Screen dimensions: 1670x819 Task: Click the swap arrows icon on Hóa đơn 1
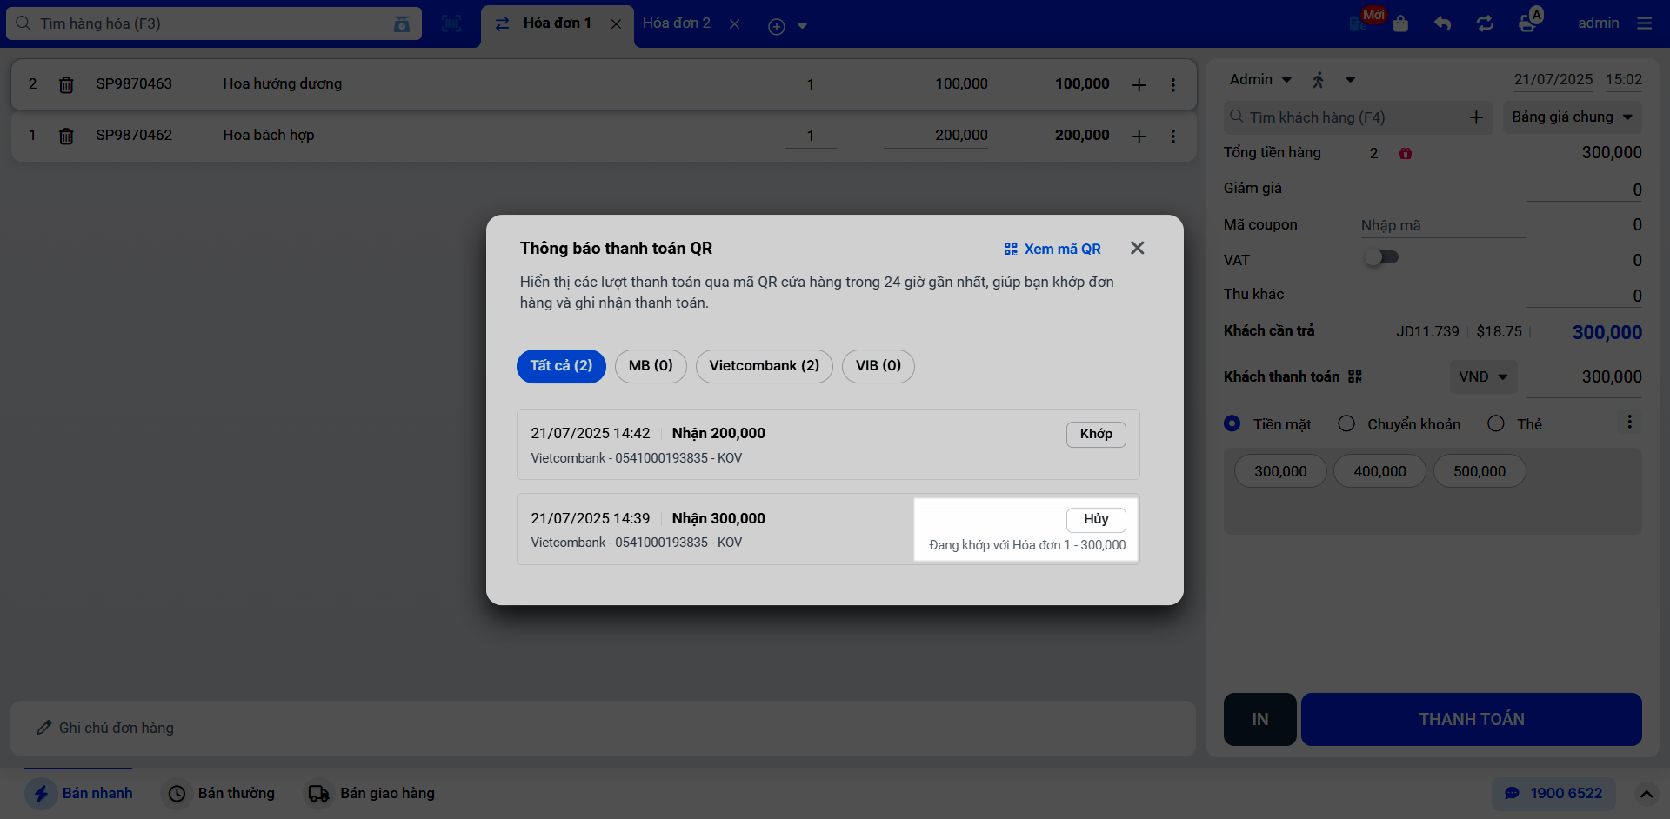click(x=503, y=24)
